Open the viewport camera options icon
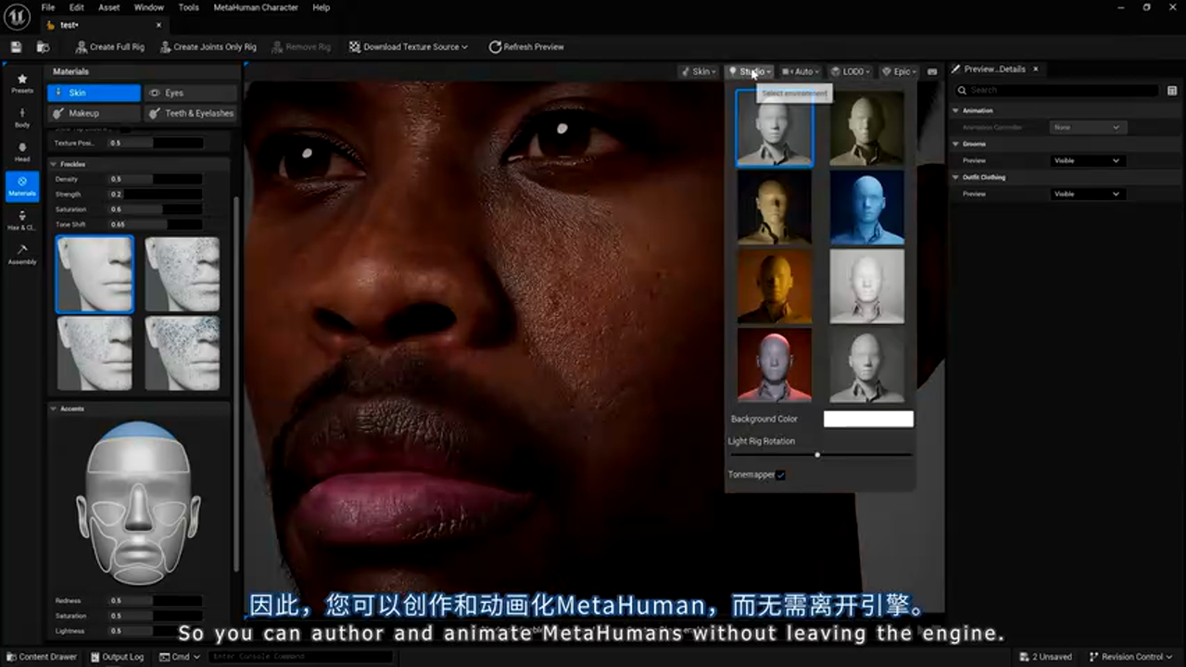 [x=931, y=70]
